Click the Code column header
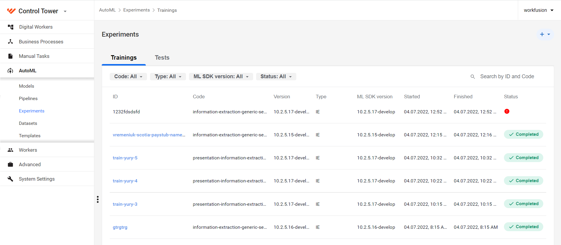Viewport: 561px width, 245px height. pyautogui.click(x=199, y=97)
